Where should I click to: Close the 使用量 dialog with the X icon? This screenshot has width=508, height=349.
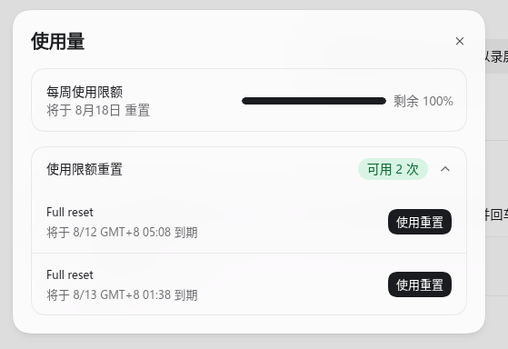(x=460, y=41)
